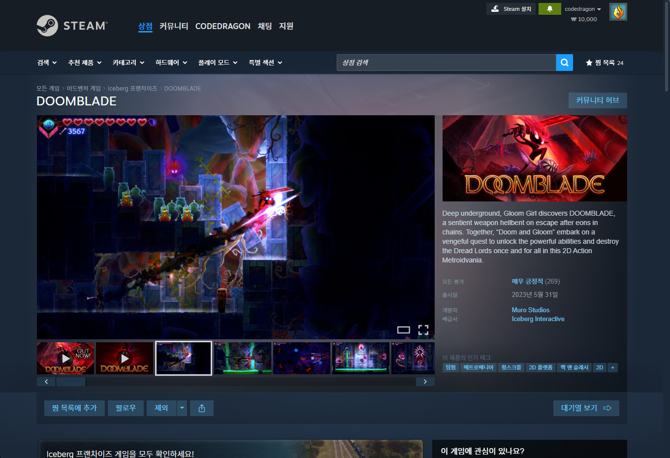Select the green-lit screenshot thumbnail

(x=243, y=359)
